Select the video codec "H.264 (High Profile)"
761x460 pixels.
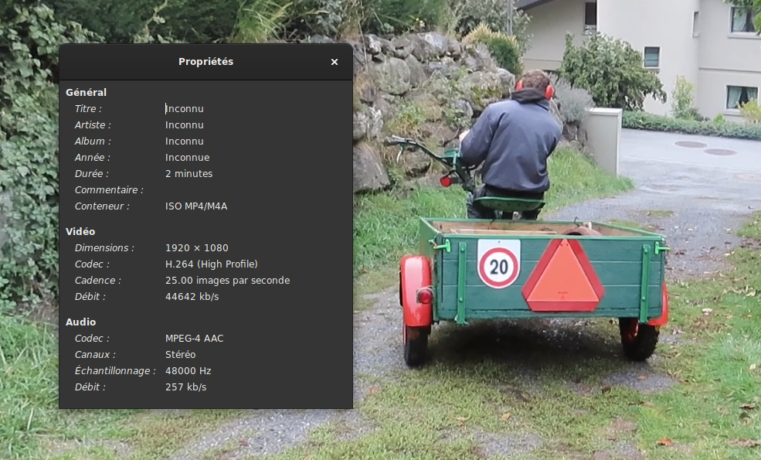[x=212, y=264]
